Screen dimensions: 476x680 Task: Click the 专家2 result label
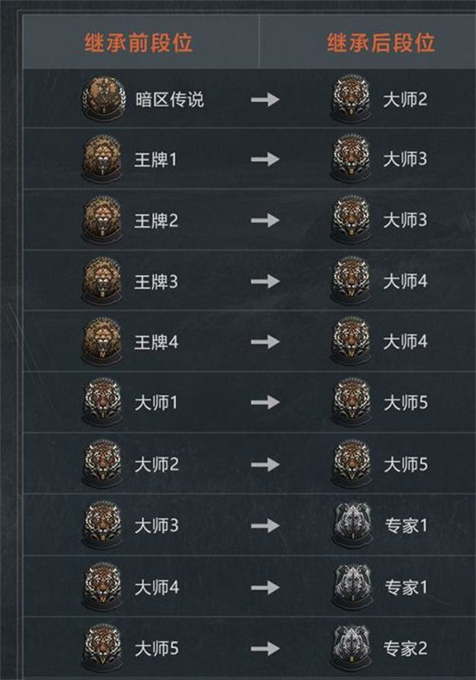click(406, 648)
